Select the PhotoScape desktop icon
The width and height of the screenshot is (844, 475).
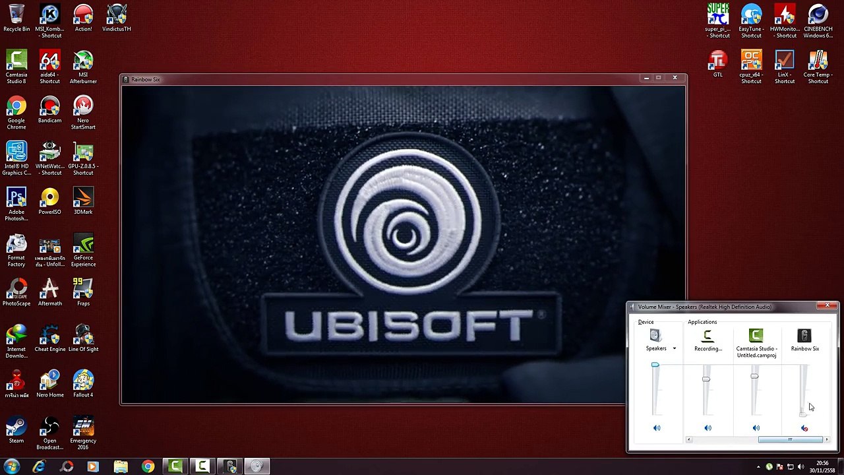point(16,292)
